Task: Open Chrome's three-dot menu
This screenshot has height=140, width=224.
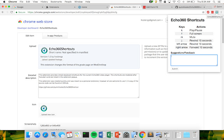Action: click(221, 12)
